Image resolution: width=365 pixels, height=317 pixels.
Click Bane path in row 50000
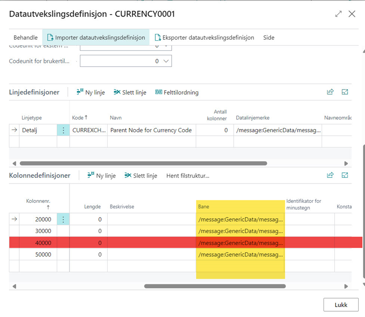click(x=240, y=254)
